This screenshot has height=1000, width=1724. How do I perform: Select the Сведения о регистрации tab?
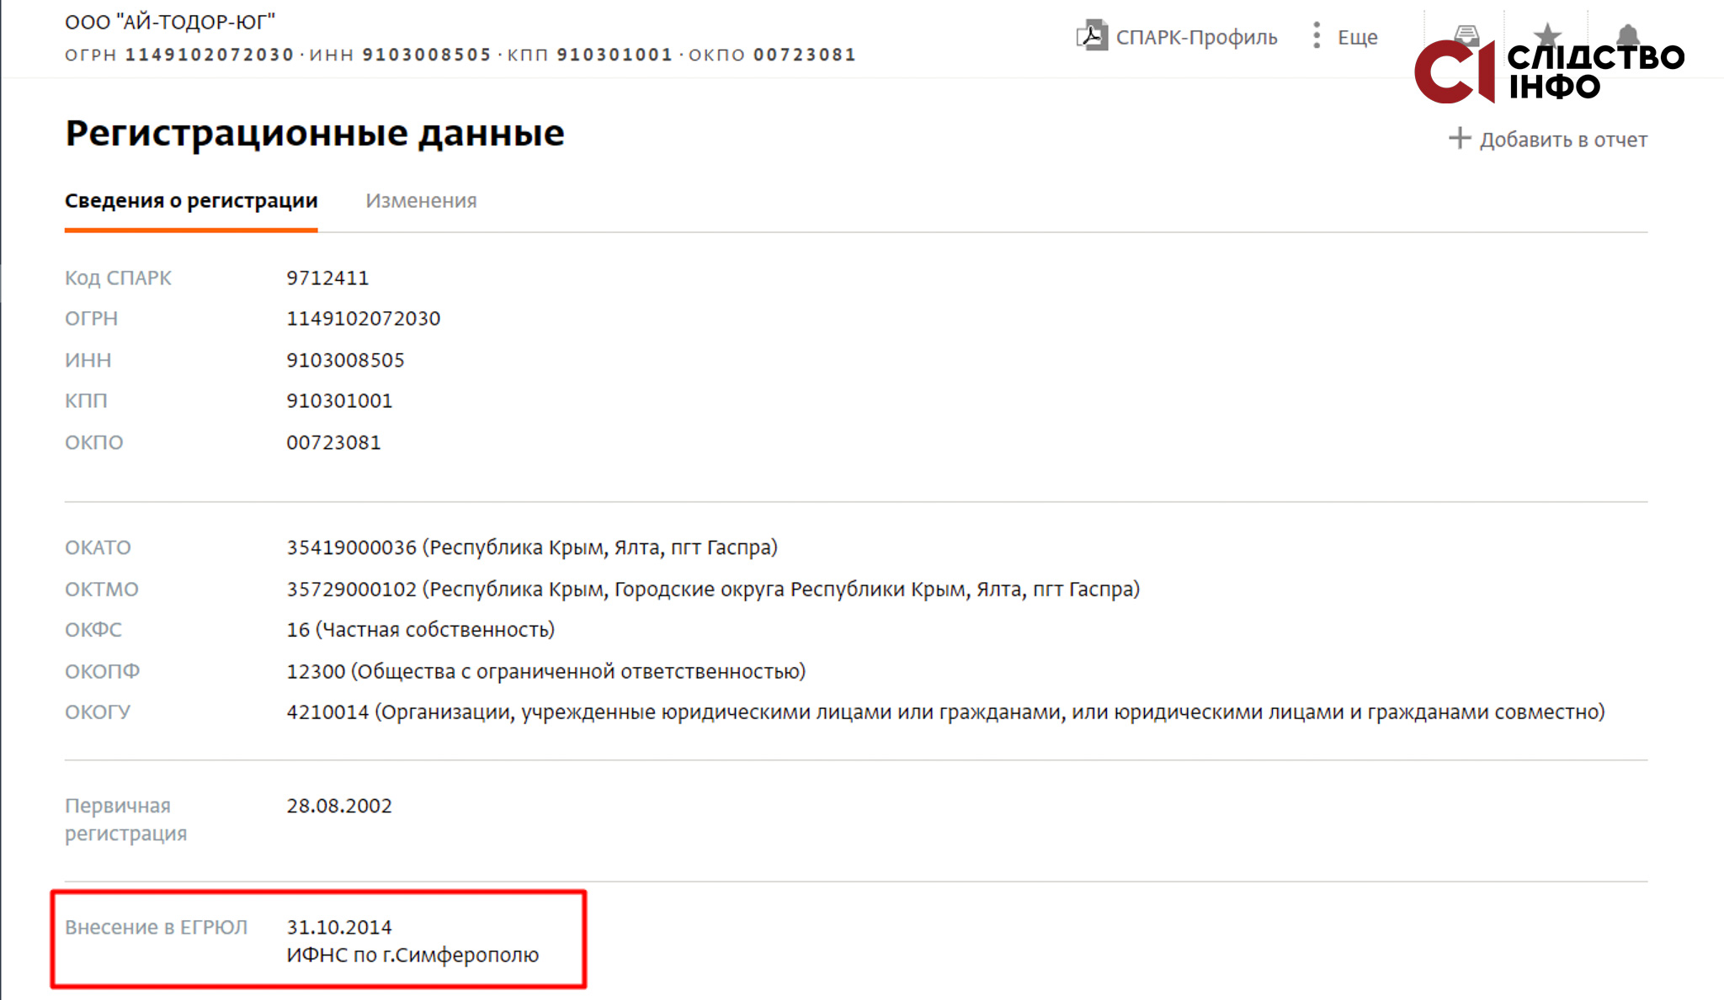coord(191,201)
